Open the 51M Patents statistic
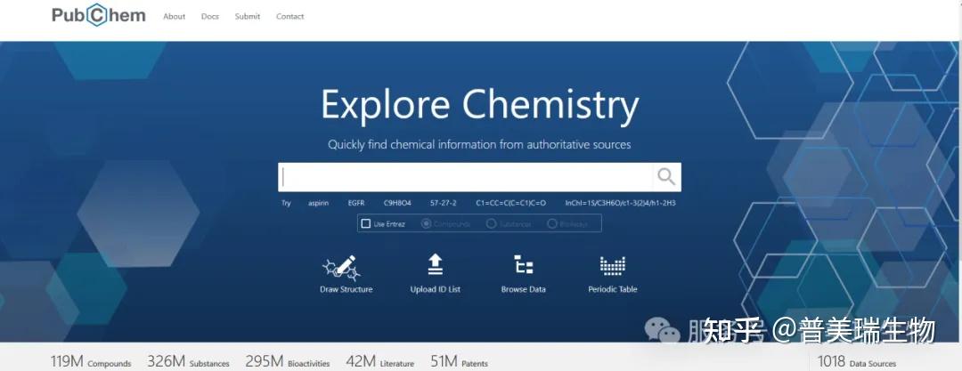The width and height of the screenshot is (962, 371). (459, 362)
